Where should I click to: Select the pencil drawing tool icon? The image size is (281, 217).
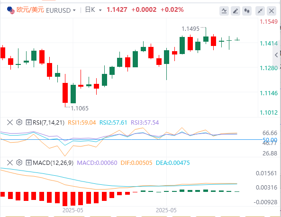[x=236, y=11]
